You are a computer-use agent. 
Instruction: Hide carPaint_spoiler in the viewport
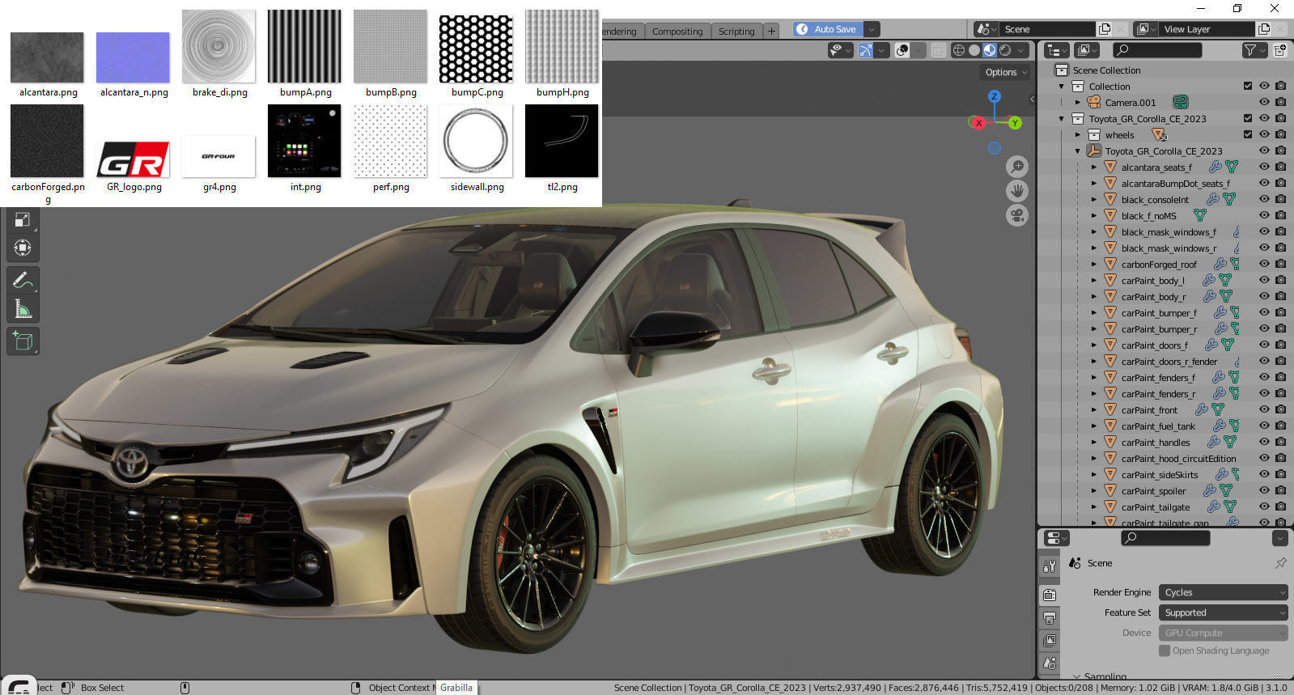pyautogui.click(x=1264, y=490)
